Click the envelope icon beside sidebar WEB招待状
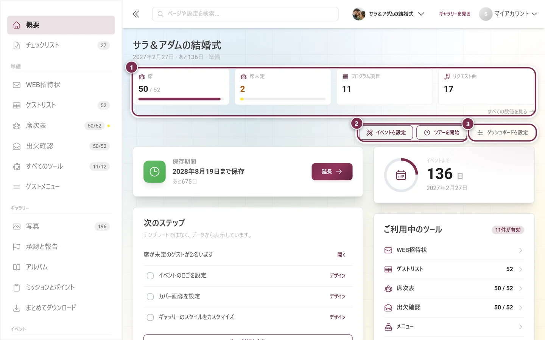 coord(17,85)
